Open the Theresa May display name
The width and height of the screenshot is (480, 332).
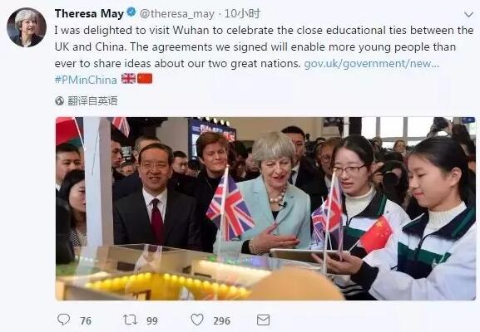(x=89, y=13)
